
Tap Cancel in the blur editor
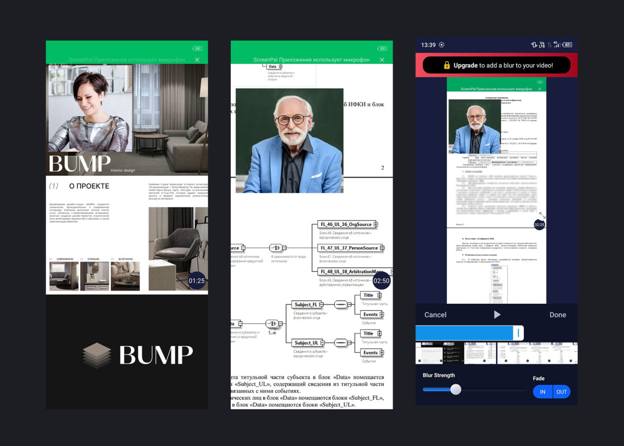point(435,314)
